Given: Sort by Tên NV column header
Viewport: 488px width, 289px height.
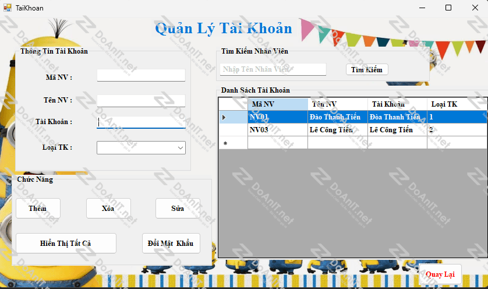Looking at the screenshot, I should (x=338, y=104).
